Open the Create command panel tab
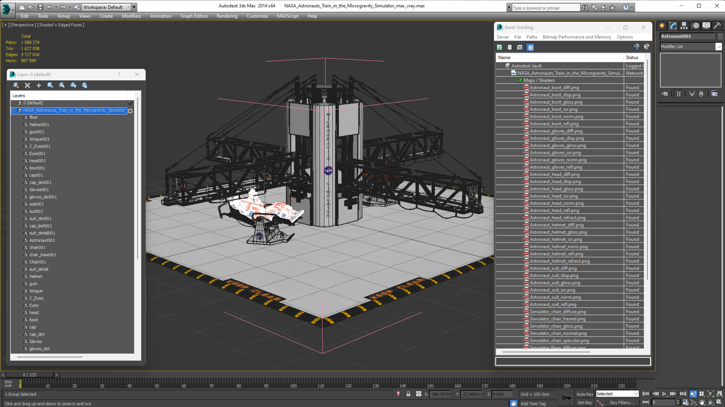This screenshot has height=407, width=725. pyautogui.click(x=662, y=26)
